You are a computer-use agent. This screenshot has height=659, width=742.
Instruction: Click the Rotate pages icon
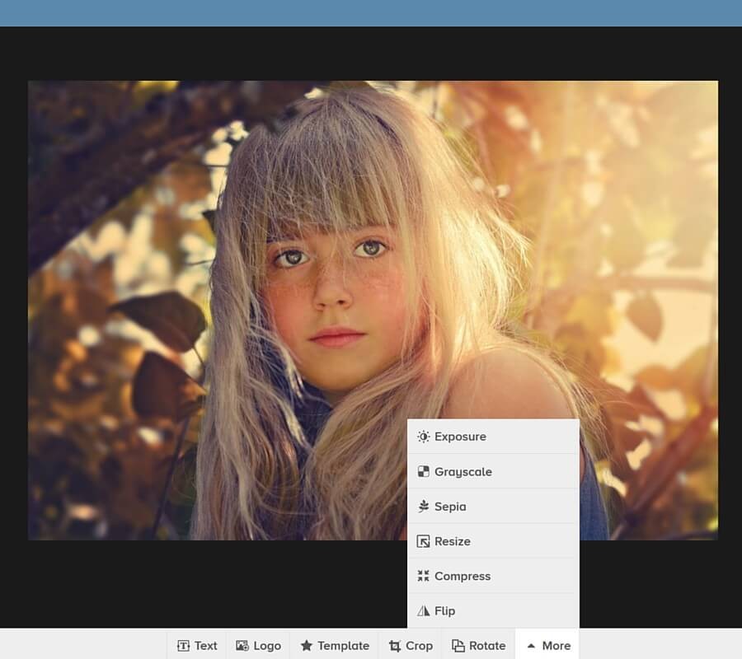458,646
